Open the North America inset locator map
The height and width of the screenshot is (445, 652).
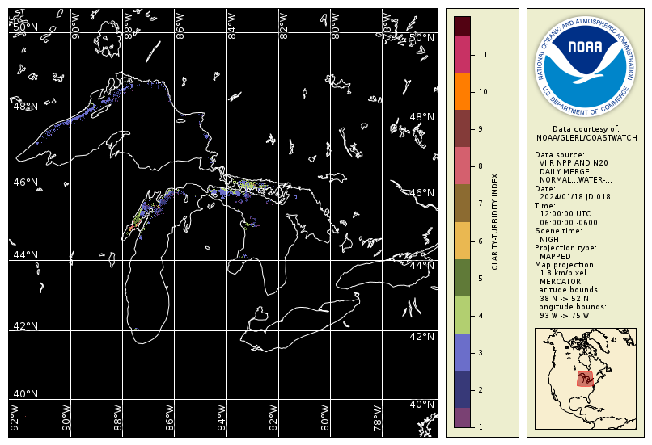(586, 379)
